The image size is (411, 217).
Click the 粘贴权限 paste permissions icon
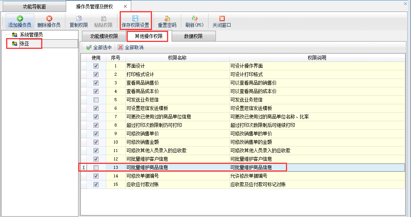[x=103, y=18]
